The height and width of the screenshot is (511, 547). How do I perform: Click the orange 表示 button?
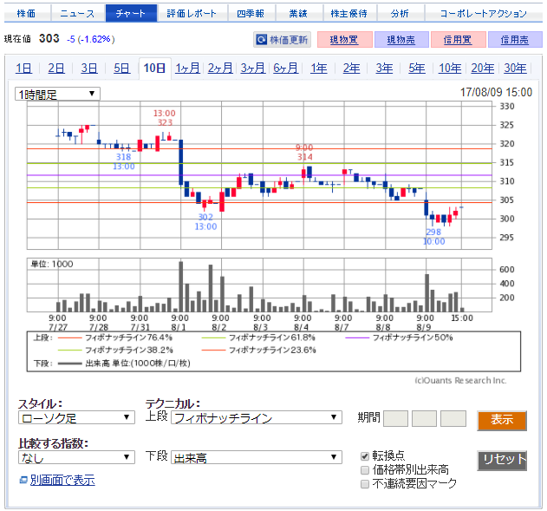pos(502,420)
